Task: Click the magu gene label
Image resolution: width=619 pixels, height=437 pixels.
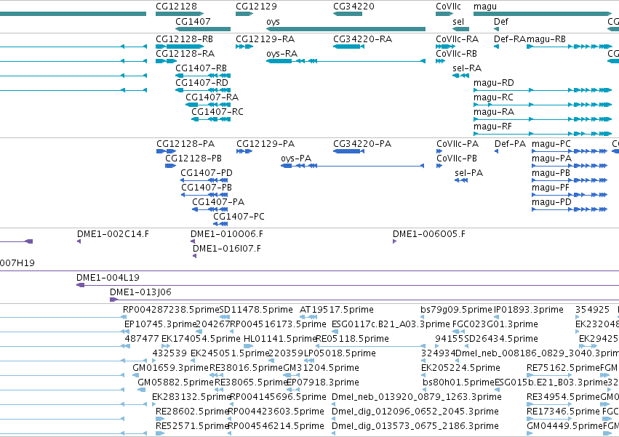Action: click(485, 7)
